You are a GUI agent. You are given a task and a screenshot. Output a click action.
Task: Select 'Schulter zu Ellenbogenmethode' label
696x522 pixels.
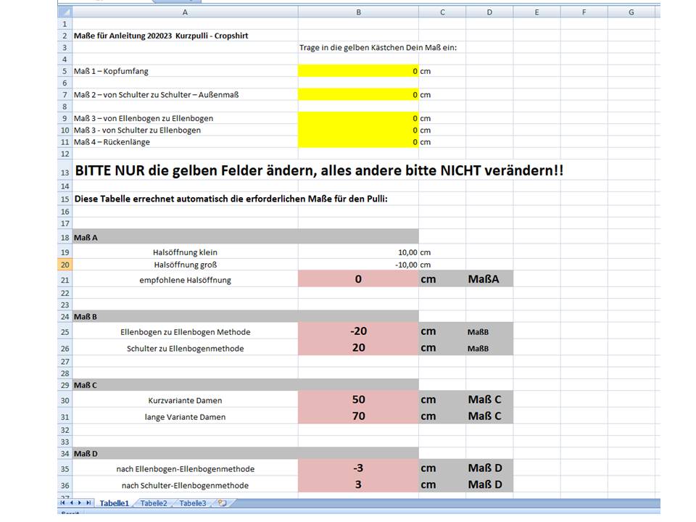185,349
